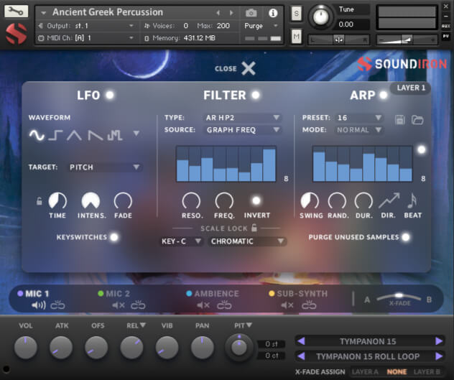Click the LAYER 1 button
The width and height of the screenshot is (454, 380).
point(411,88)
